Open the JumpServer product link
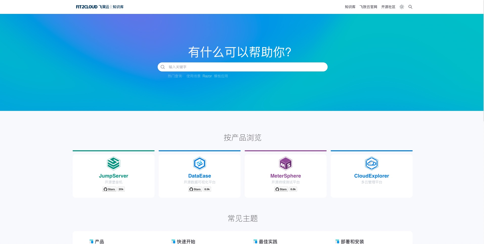 tap(114, 176)
